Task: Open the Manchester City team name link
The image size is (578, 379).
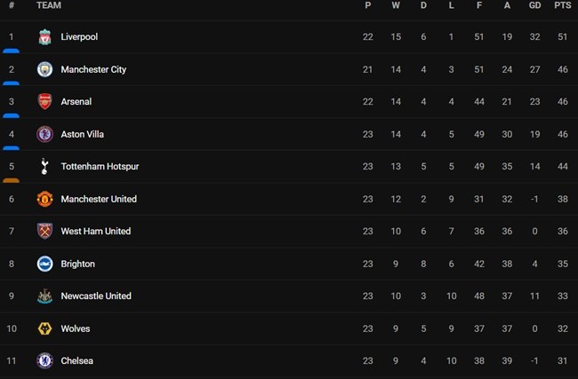Action: coord(93,69)
